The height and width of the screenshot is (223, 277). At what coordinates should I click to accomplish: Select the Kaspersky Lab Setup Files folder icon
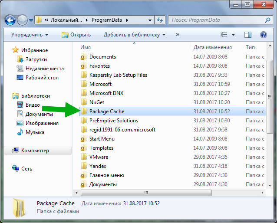pos(84,75)
